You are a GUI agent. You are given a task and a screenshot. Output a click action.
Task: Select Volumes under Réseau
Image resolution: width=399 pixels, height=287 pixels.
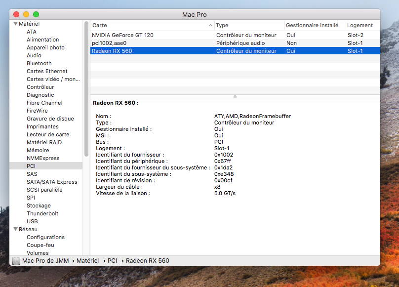coord(38,253)
